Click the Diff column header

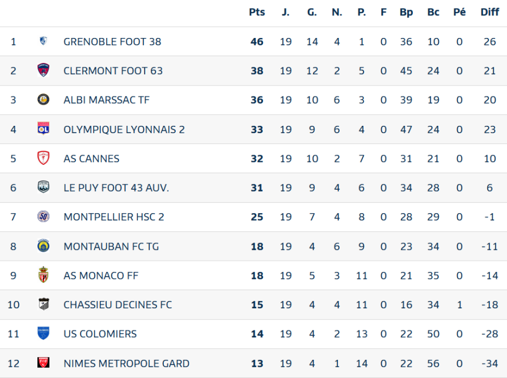489,12
